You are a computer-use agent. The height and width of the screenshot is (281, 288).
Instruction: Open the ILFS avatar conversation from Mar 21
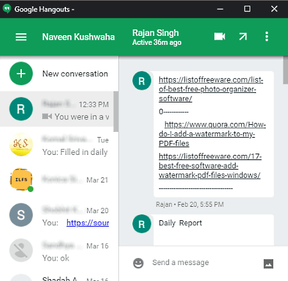[57, 180]
